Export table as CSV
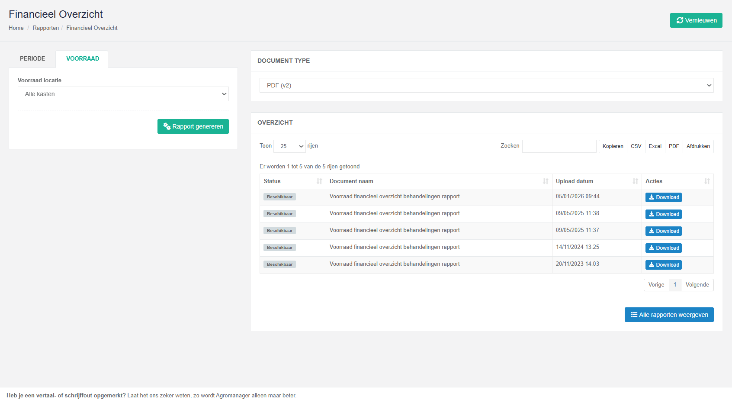732x403 pixels. pos(636,146)
